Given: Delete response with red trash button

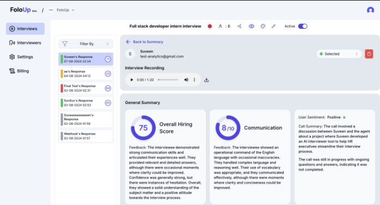Looking at the screenshot, I should 369,54.
